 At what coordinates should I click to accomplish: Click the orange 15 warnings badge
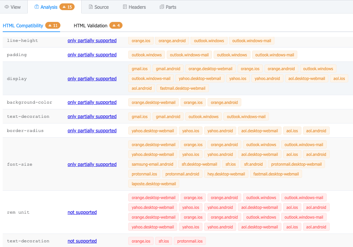click(67, 7)
